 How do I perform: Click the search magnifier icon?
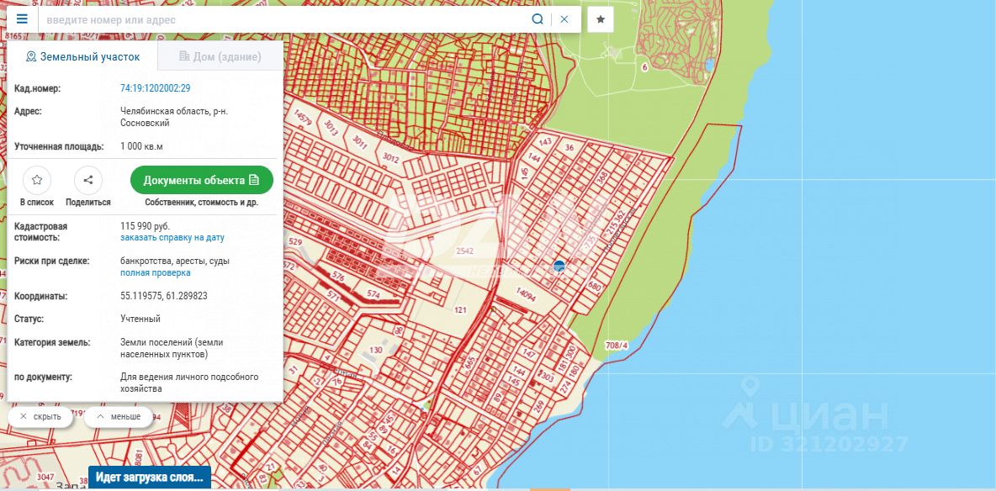[x=538, y=19]
